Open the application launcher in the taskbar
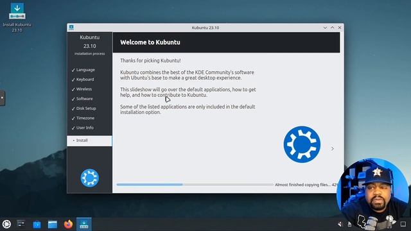This screenshot has width=411, height=231. (x=6, y=224)
